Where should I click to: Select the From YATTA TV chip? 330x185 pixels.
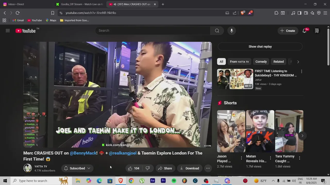[239, 62]
